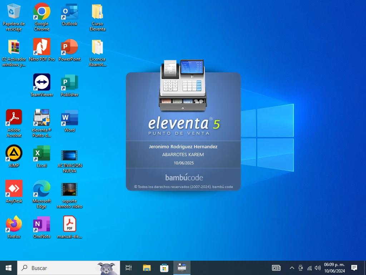Open the Licencia Abarrotes folder
Viewport: 366px width, 275px height.
[x=97, y=47]
